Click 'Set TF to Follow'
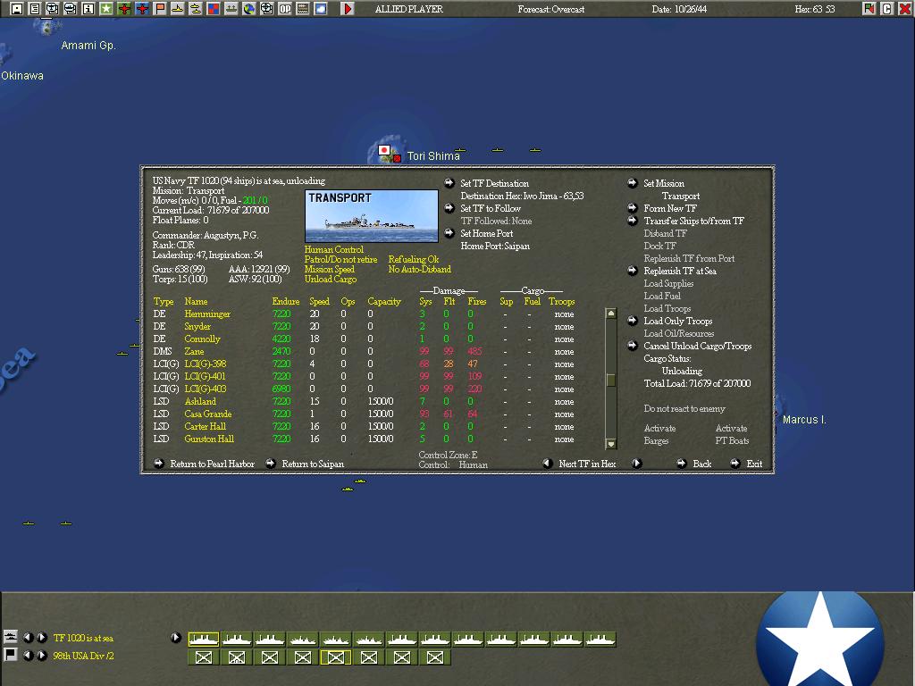The image size is (915, 686). [491, 209]
